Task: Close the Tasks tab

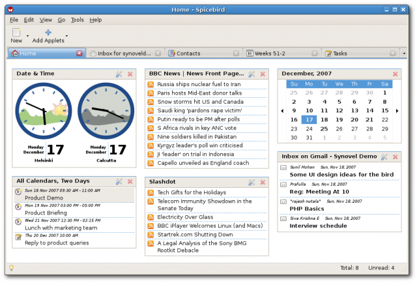Action: click(x=393, y=53)
